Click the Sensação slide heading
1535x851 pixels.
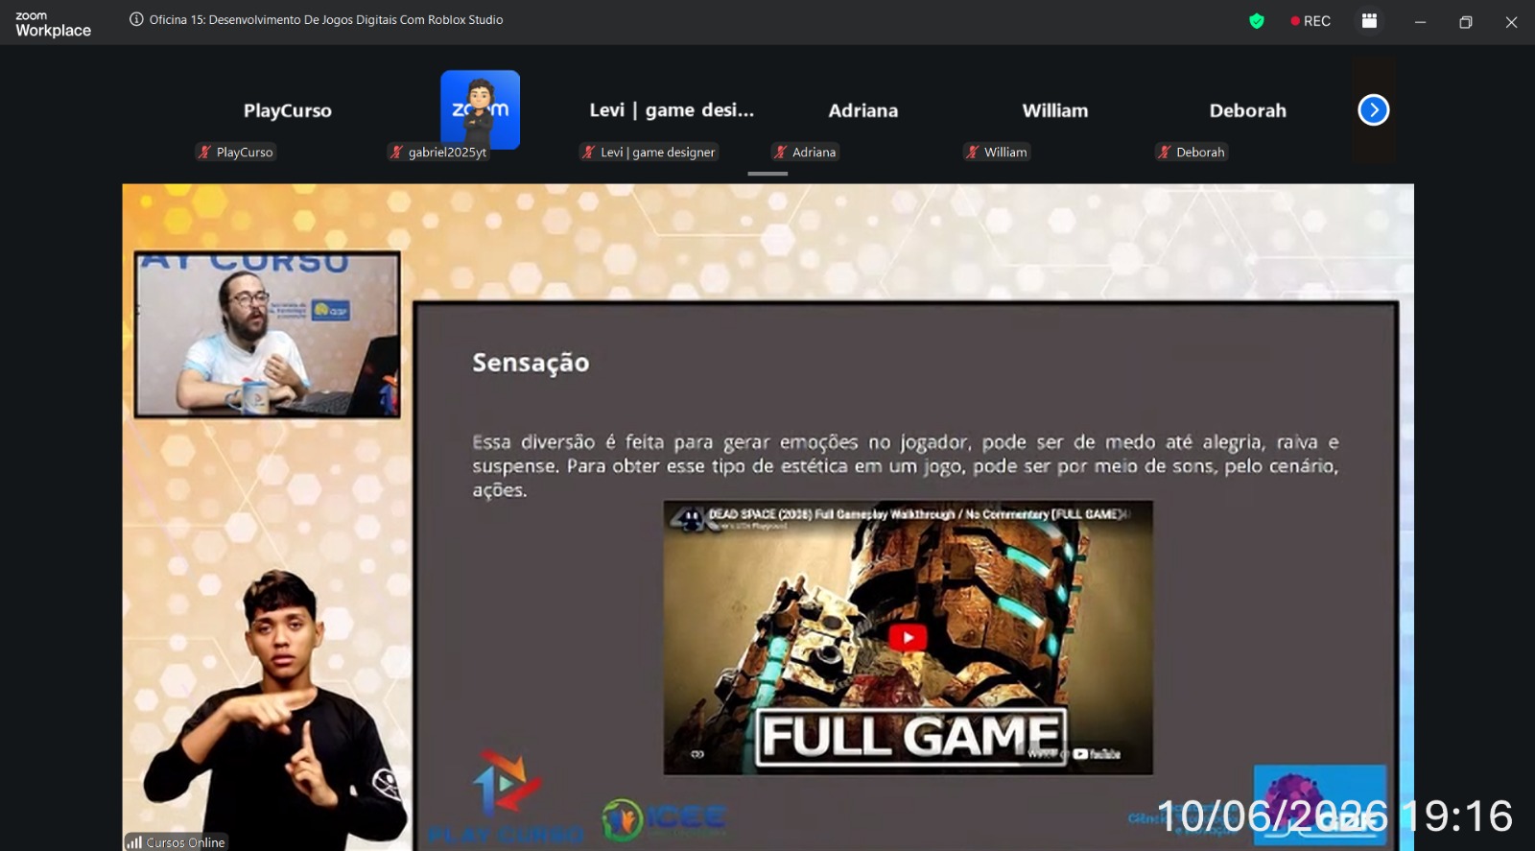pyautogui.click(x=531, y=363)
